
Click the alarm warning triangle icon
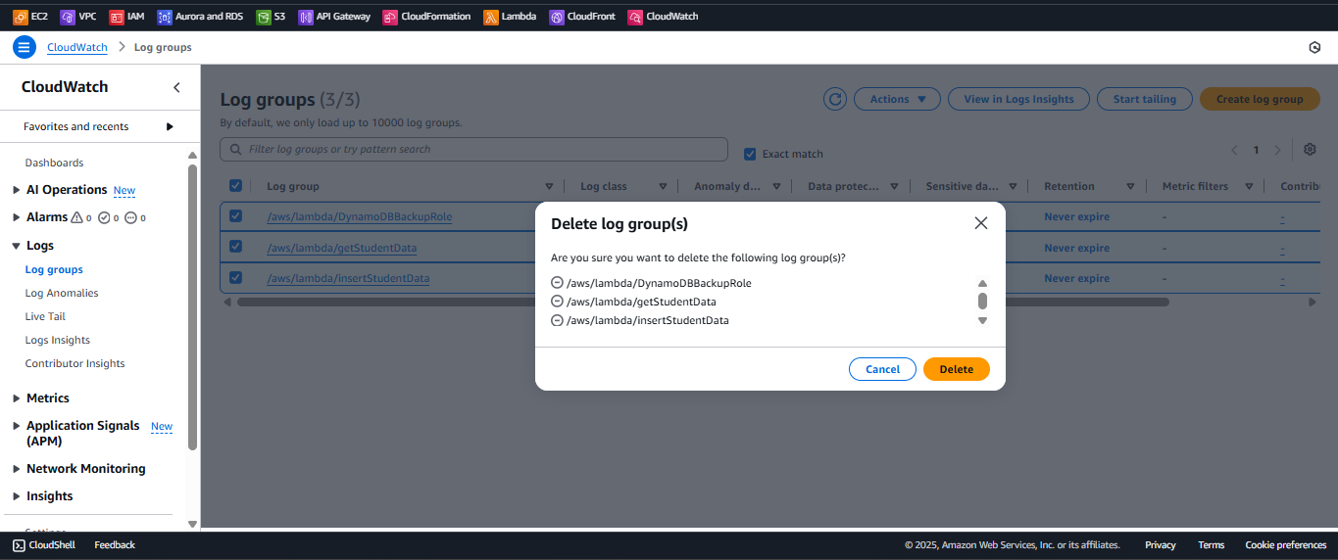tap(77, 217)
